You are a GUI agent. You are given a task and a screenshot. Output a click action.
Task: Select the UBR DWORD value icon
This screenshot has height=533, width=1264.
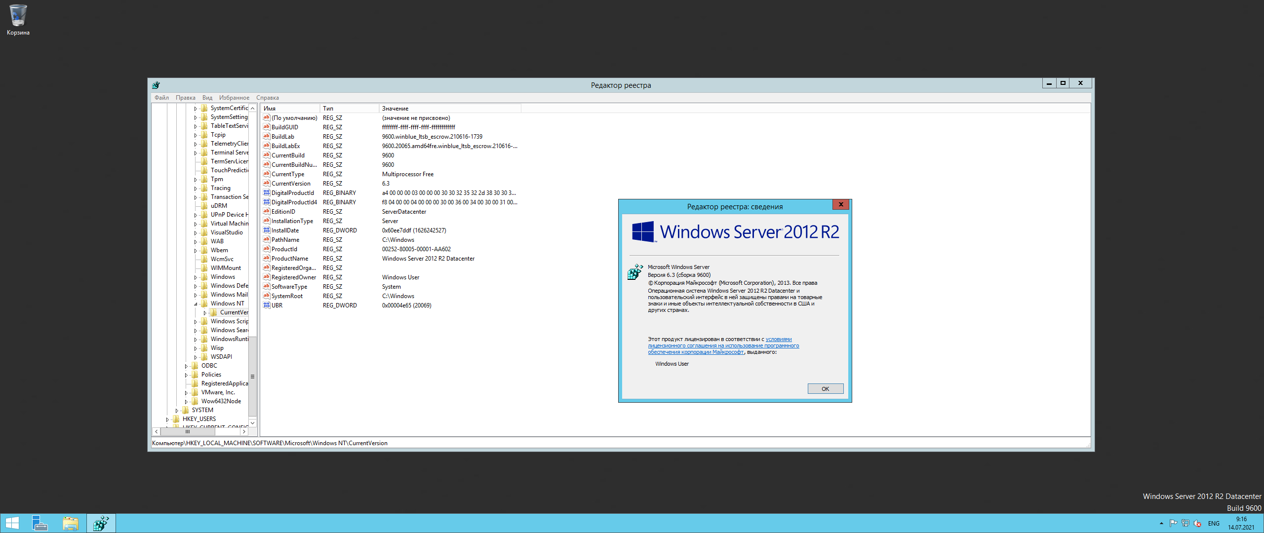[267, 305]
